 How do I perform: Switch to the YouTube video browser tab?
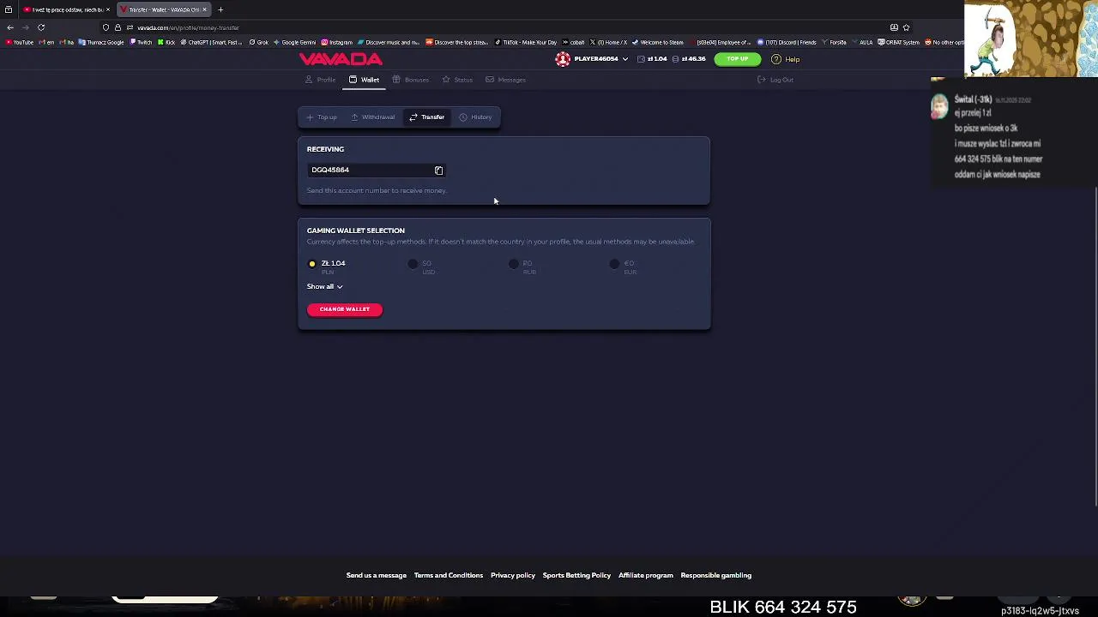65,9
